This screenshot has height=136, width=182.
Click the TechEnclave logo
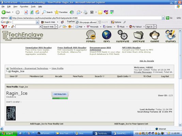(x=22, y=36)
